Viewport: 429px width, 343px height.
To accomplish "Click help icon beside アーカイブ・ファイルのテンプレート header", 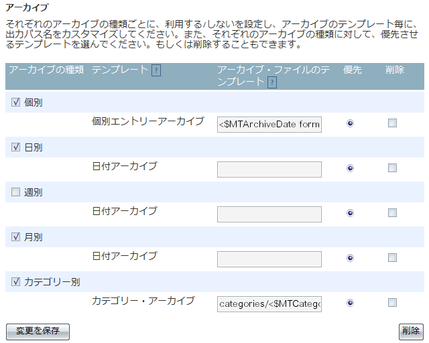I will pyautogui.click(x=272, y=82).
